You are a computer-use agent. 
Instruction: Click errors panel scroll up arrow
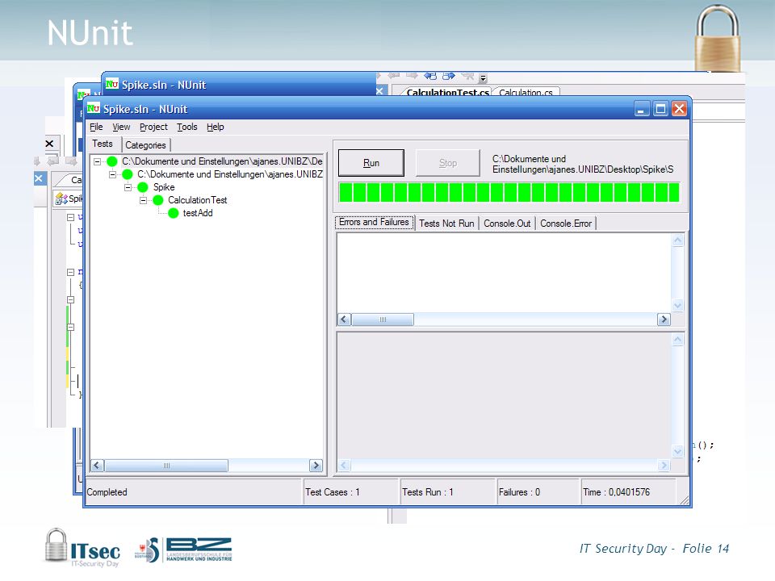pyautogui.click(x=677, y=240)
